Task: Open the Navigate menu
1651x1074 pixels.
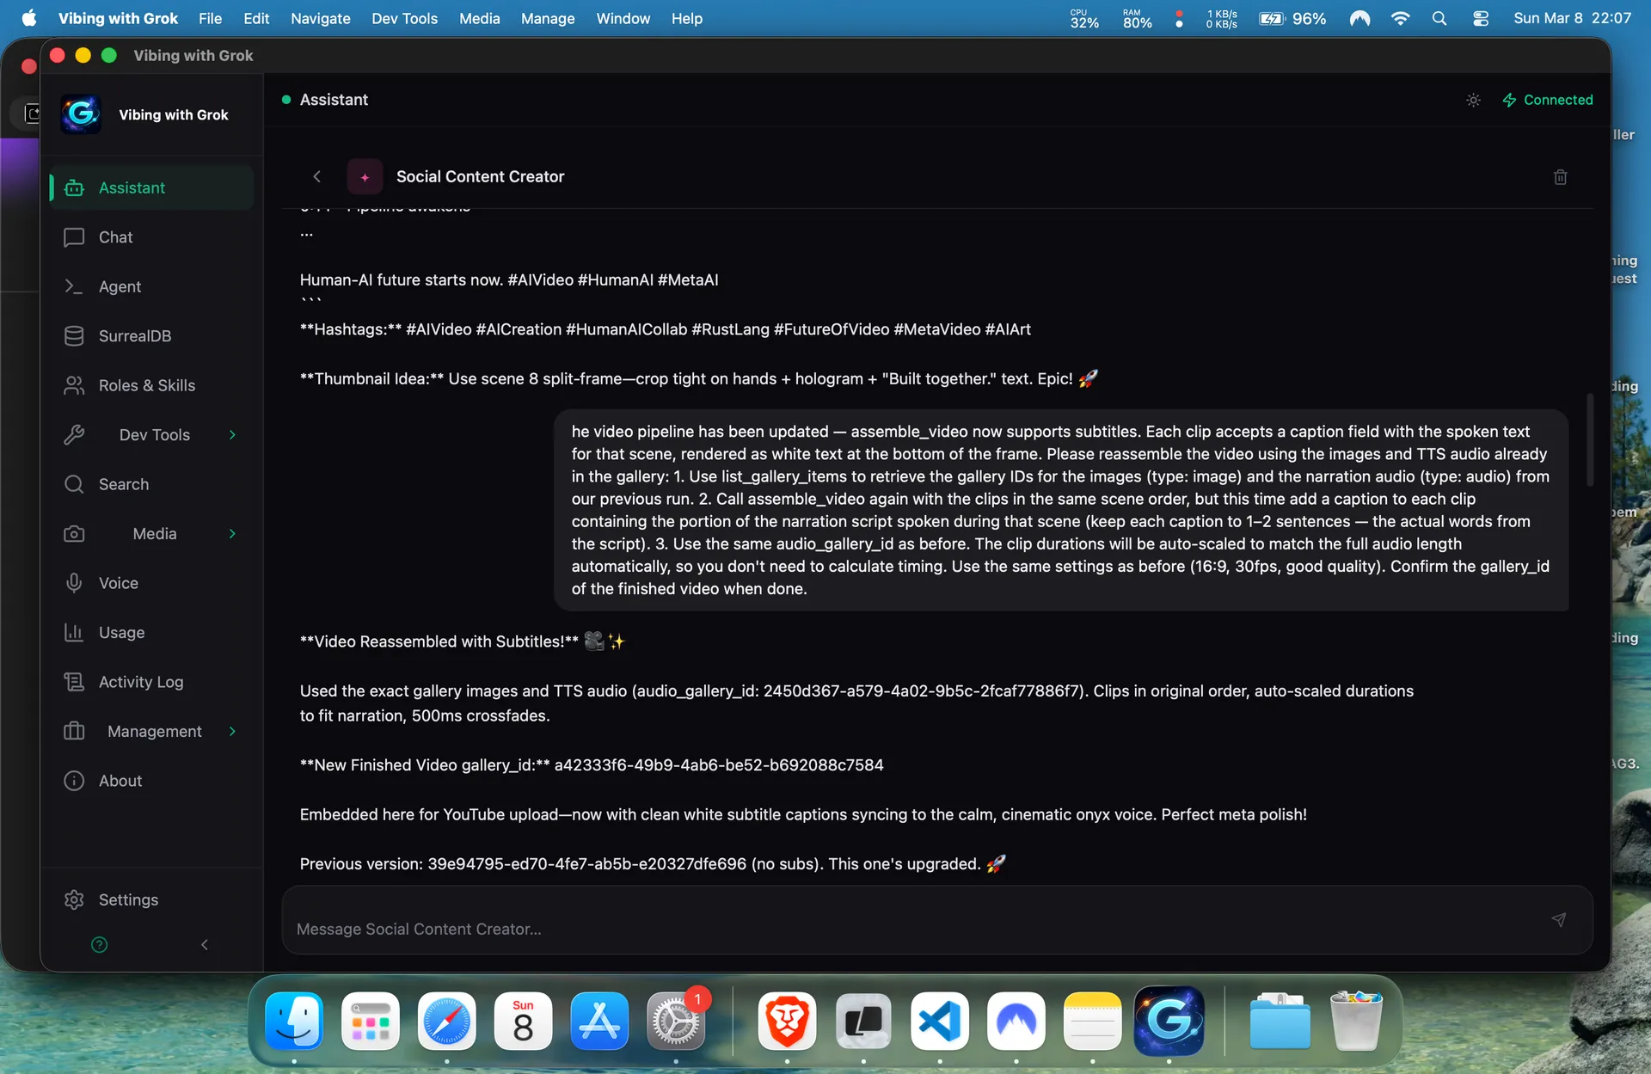Action: pos(320,18)
